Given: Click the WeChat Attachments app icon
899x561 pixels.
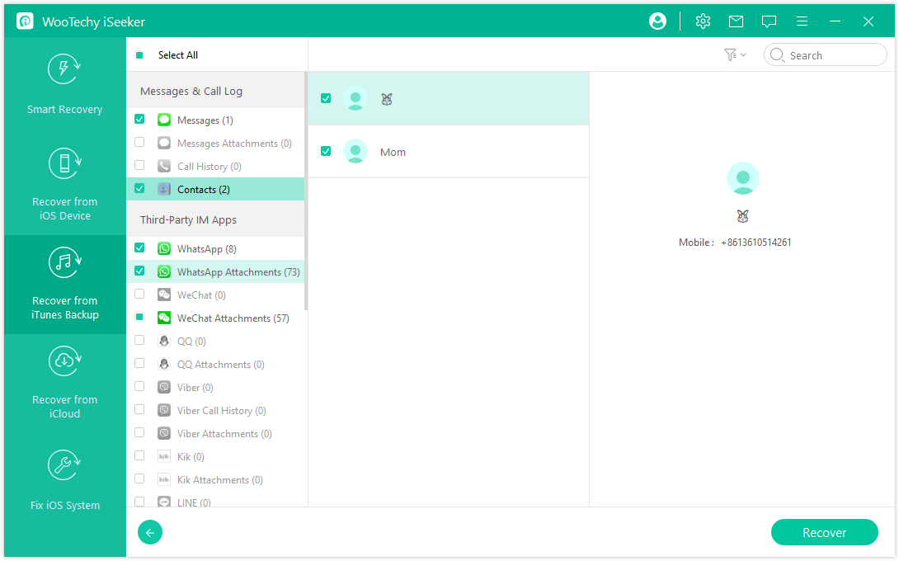Looking at the screenshot, I should [164, 318].
